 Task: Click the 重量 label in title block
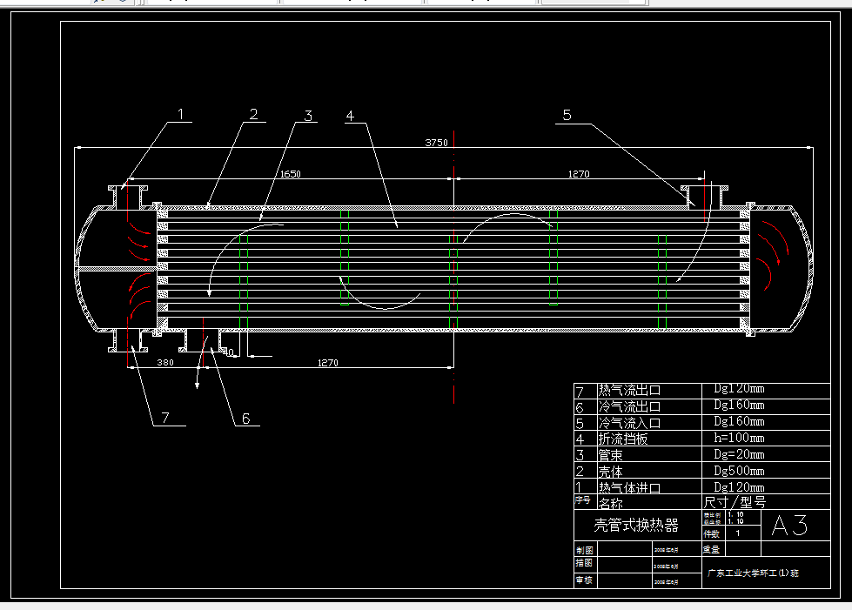pos(711,549)
